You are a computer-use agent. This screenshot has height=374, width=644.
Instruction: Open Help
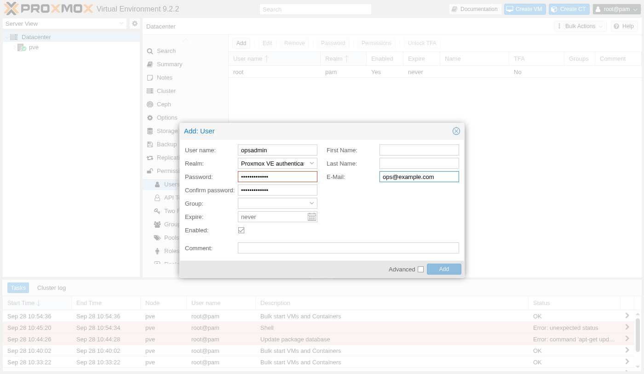click(624, 26)
